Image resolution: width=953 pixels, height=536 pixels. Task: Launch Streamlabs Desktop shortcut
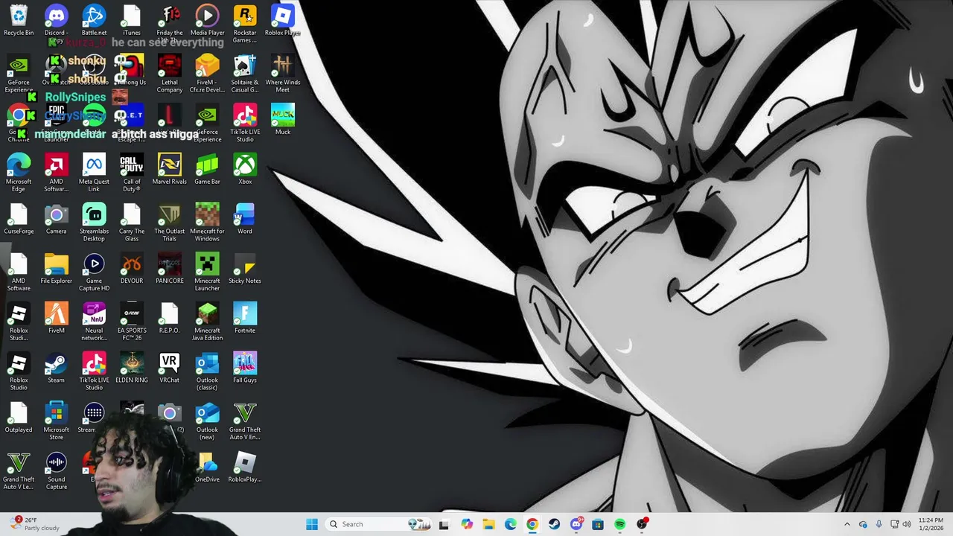(x=94, y=223)
